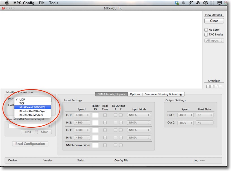Click the eye icon in the menu bar
231x171 pixels.
pyautogui.click(x=206, y=3)
